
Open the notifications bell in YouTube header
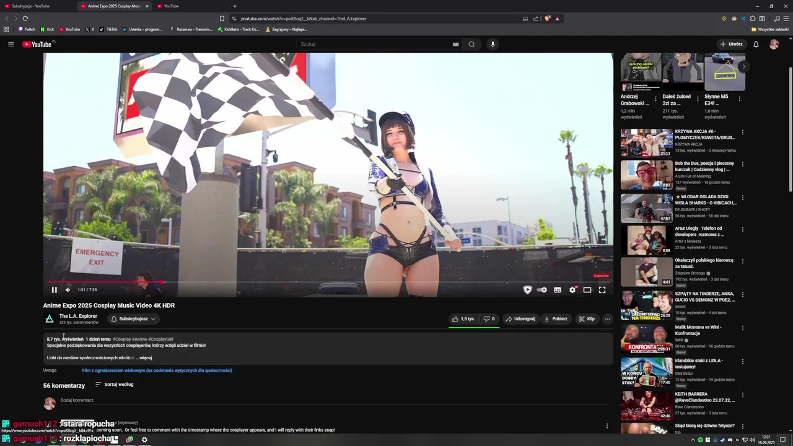(x=756, y=44)
